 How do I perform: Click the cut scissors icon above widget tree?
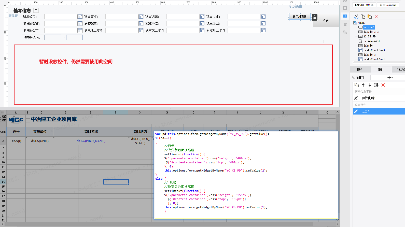[x=356, y=17]
